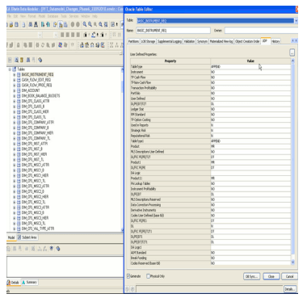Click the Cancel button in Table Editor
This screenshot has width=307, height=298.
pos(289,276)
